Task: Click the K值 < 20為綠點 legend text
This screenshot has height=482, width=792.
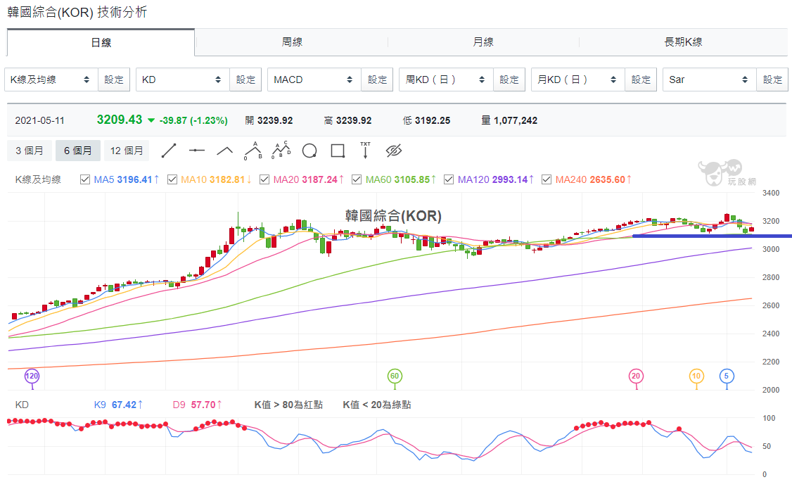Action: click(377, 405)
